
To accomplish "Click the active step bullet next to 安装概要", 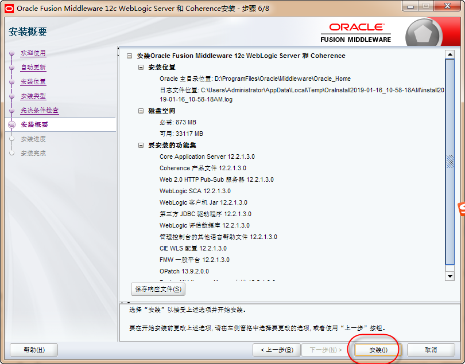I will click(12, 125).
